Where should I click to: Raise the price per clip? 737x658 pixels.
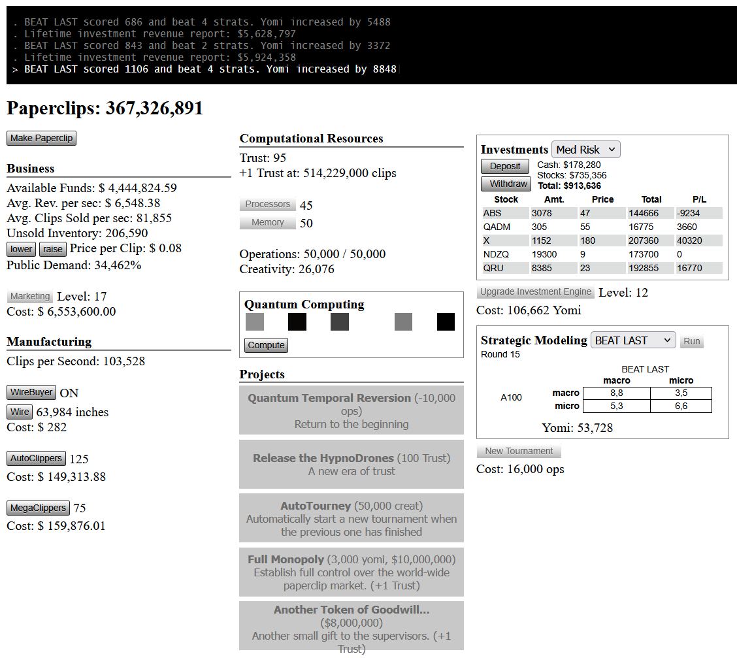pos(53,249)
